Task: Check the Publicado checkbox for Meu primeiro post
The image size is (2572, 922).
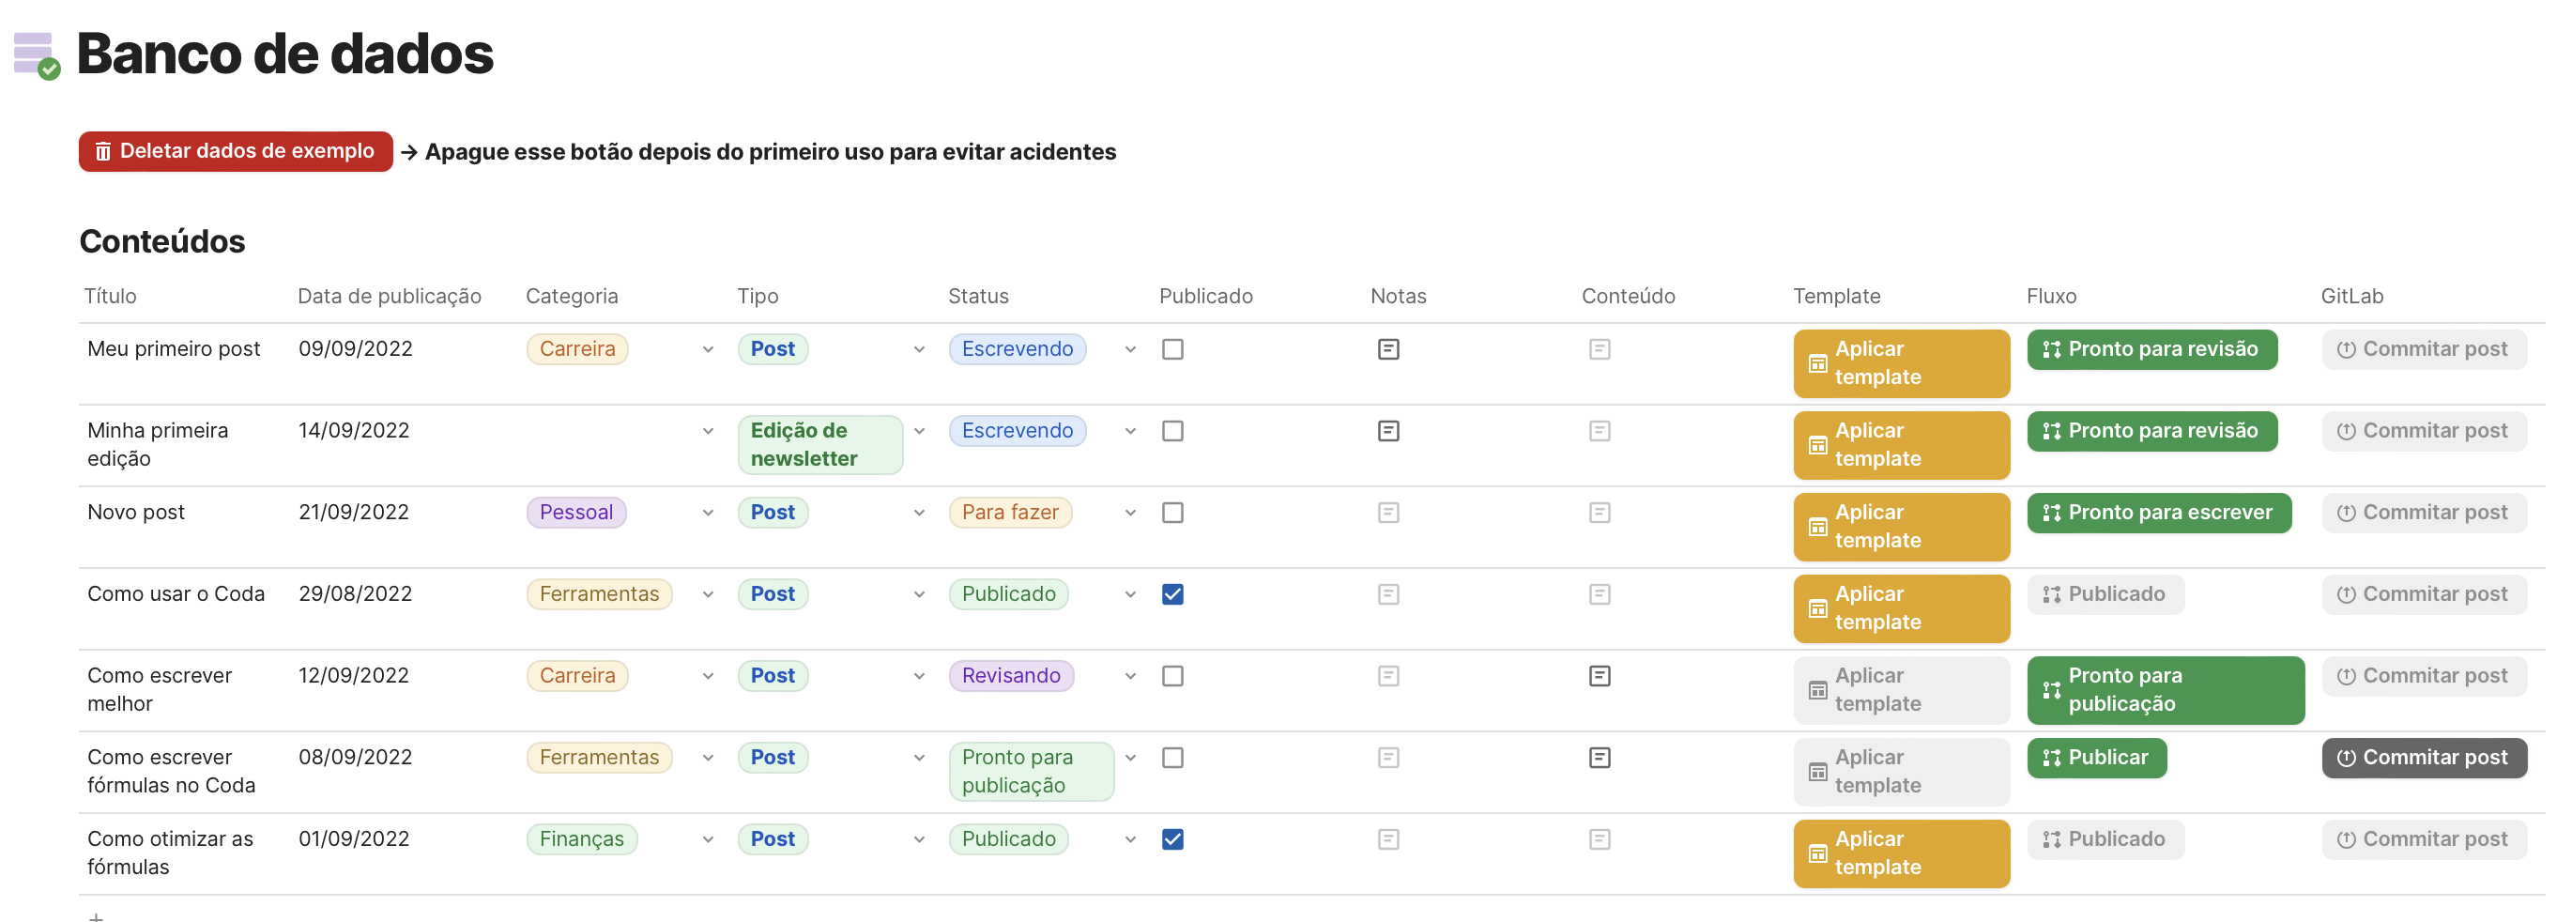Action: pyautogui.click(x=1173, y=348)
